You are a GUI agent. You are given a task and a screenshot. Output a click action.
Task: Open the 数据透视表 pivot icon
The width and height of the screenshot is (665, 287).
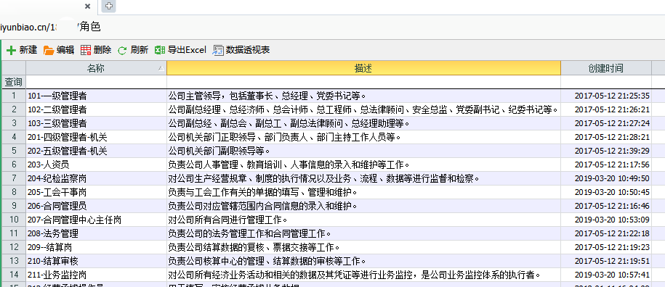coord(218,50)
